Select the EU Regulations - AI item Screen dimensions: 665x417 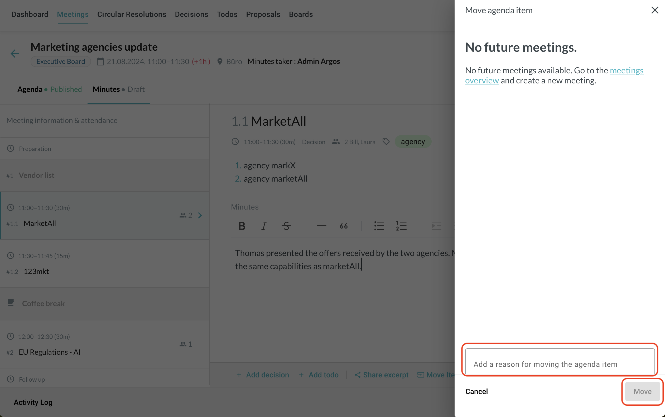pyautogui.click(x=50, y=352)
